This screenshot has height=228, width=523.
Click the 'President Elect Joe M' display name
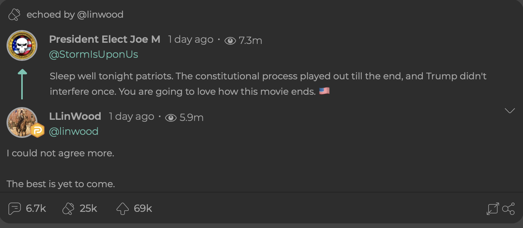tap(105, 39)
